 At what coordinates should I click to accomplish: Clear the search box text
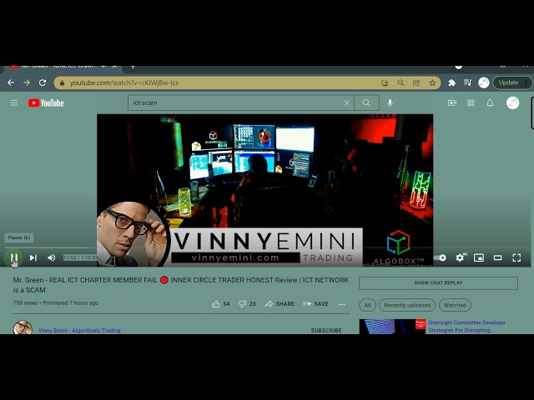[346, 102]
